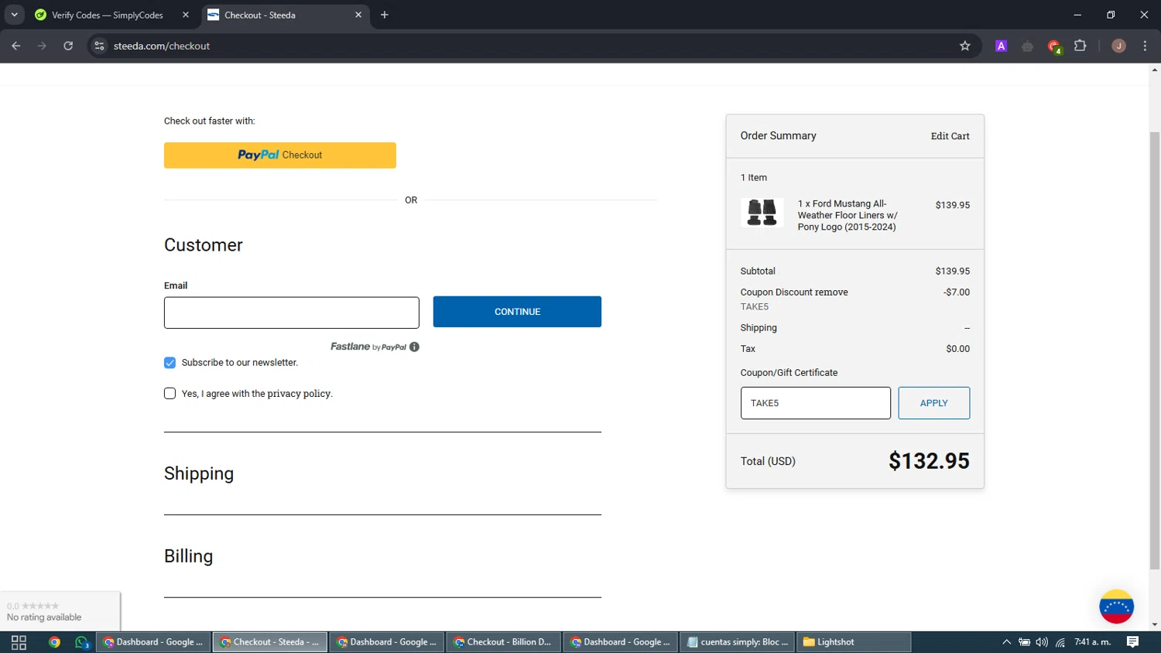This screenshot has width=1161, height=653.
Task: Click the Edit Cart link
Action: pyautogui.click(x=950, y=136)
